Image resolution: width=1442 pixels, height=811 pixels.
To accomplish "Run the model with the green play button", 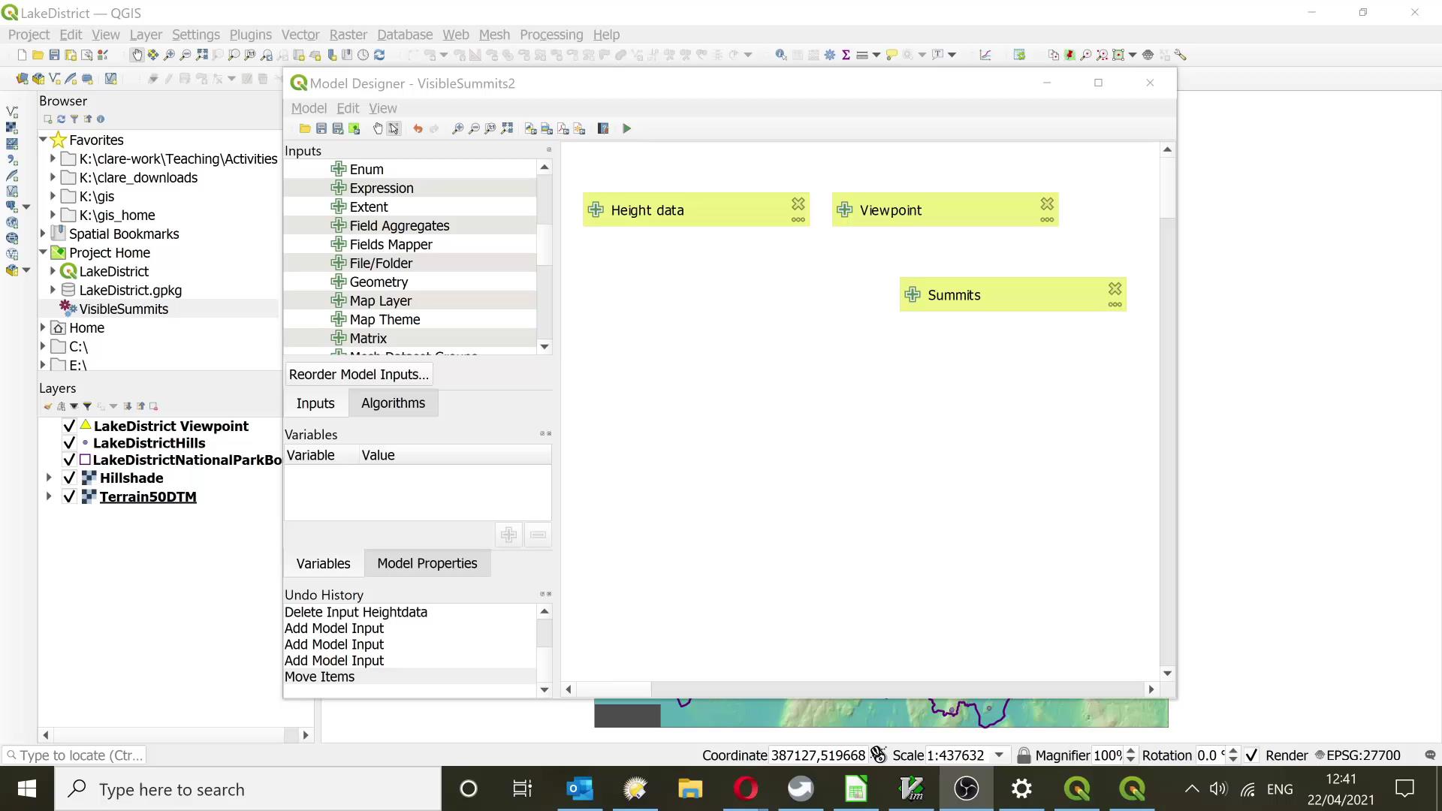I will (627, 128).
